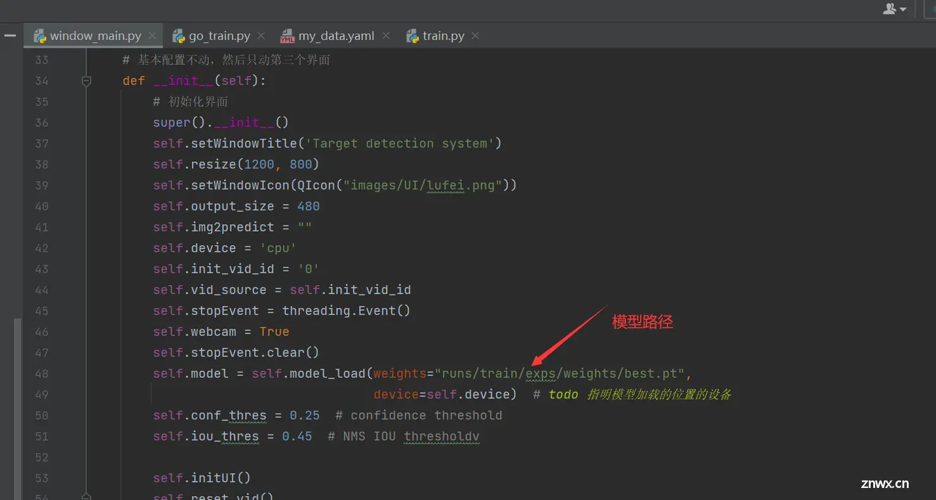The image size is (936, 500).
Task: Click the '# 初始化界面' comment on line 35
Action: [191, 101]
